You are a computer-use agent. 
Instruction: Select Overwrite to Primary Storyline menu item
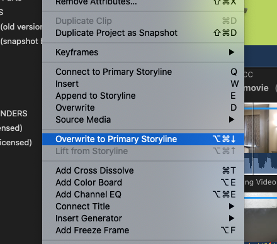pyautogui.click(x=143, y=139)
